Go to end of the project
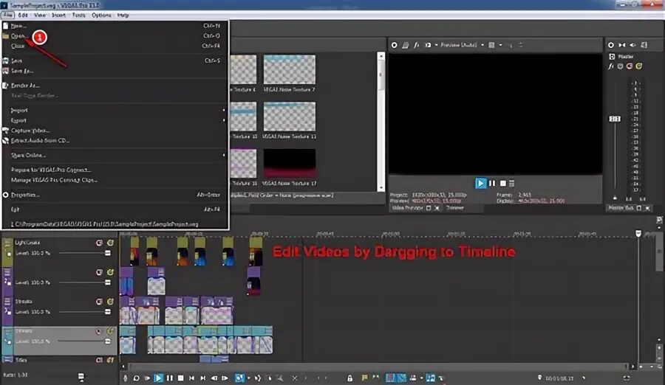This screenshot has width=665, height=385. tap(202, 378)
